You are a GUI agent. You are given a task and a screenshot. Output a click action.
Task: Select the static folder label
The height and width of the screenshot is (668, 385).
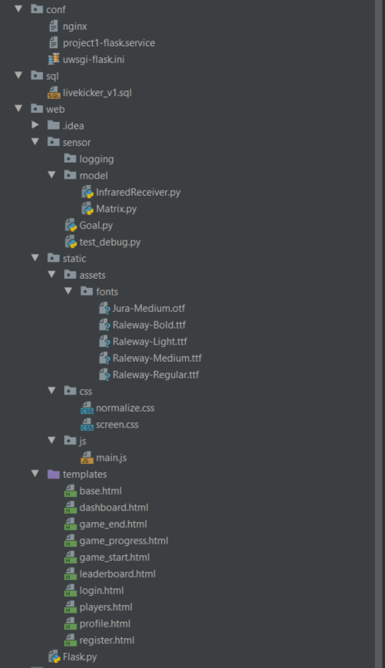coord(75,259)
